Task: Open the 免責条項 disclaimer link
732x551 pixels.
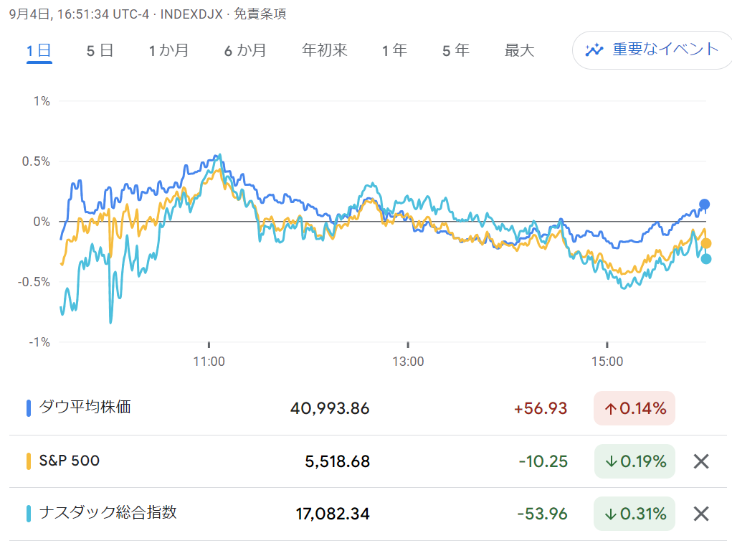Action: point(260,14)
